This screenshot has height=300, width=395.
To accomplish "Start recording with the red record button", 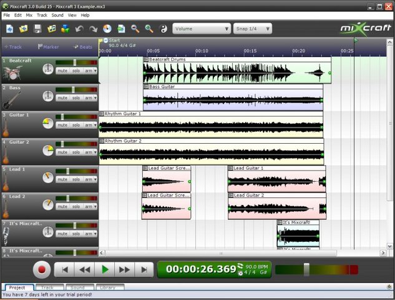I will tap(42, 270).
